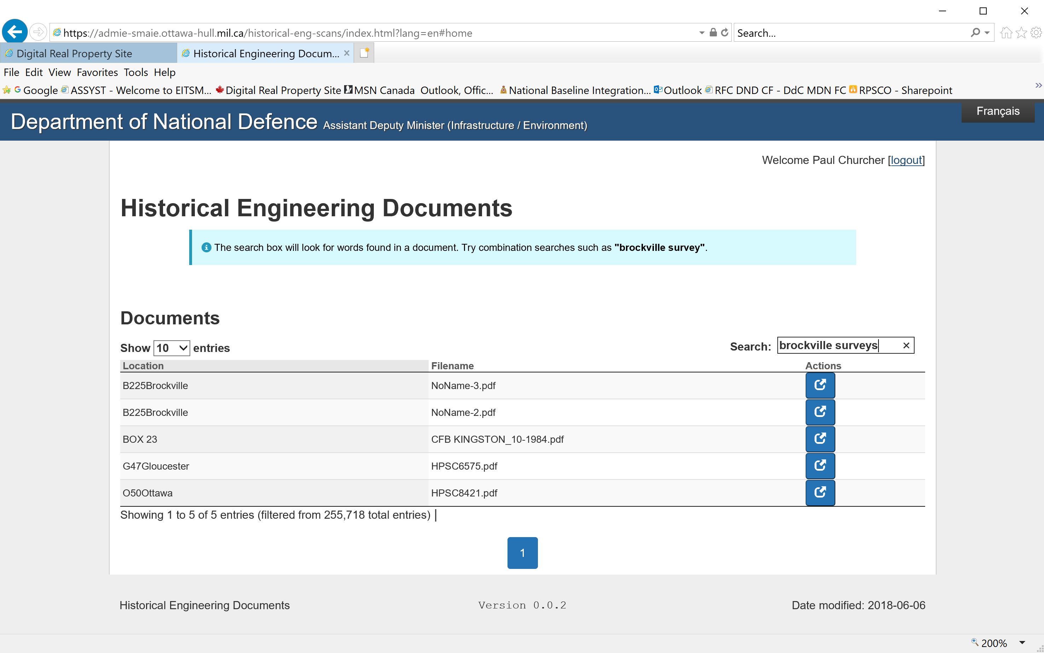
Task: Open the browser settings gear icon
Action: pos(1036,33)
